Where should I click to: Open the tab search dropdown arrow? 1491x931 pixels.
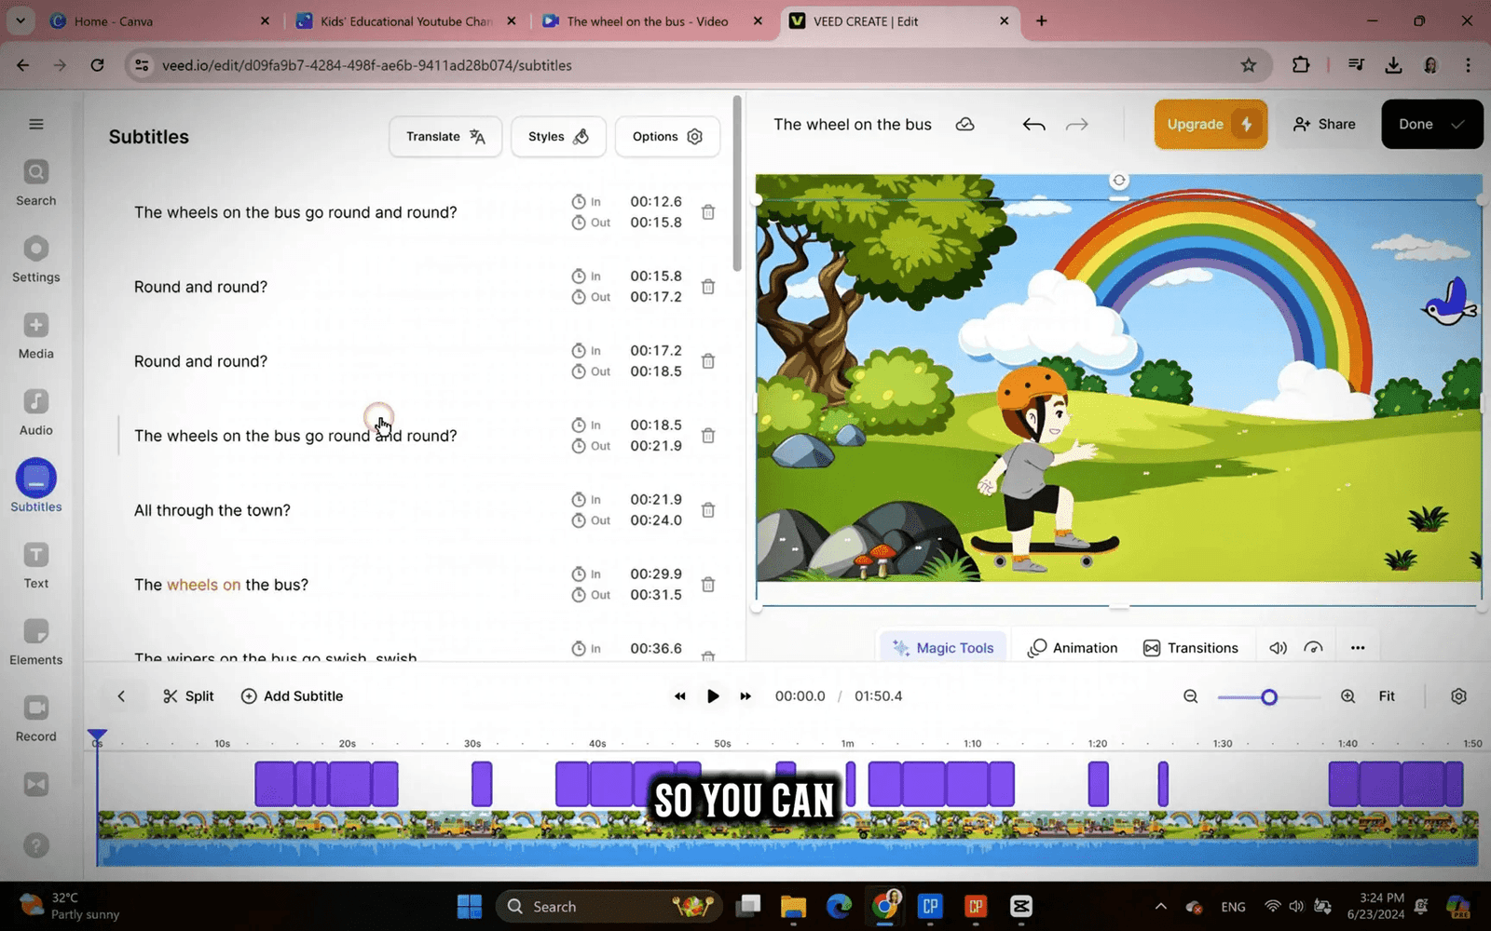pyautogui.click(x=20, y=20)
